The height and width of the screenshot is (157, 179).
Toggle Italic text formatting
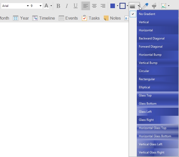click(x=67, y=6)
